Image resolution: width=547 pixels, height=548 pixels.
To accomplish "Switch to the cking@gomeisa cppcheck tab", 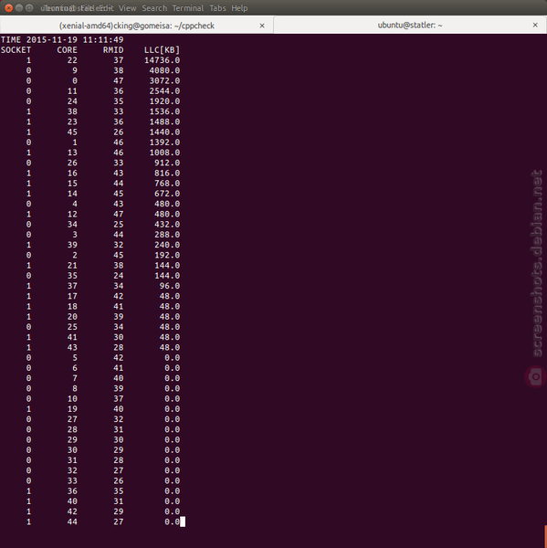I will point(137,26).
